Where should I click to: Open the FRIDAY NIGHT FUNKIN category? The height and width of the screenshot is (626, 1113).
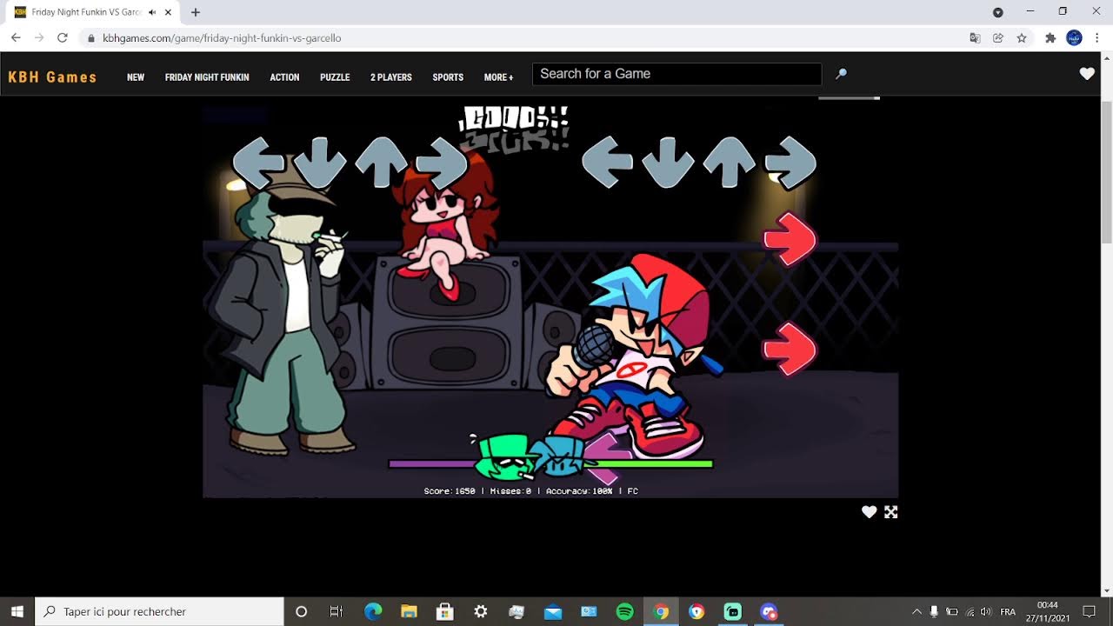point(207,77)
